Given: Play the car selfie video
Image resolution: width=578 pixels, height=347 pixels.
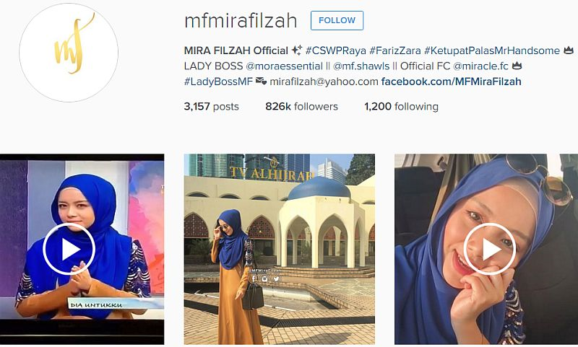Looking at the screenshot, I should pos(490,249).
